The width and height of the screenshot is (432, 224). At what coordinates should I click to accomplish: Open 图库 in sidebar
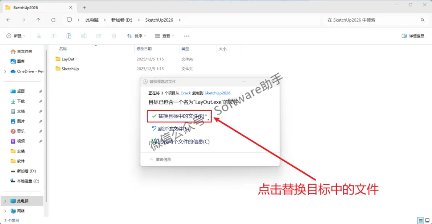point(18,61)
